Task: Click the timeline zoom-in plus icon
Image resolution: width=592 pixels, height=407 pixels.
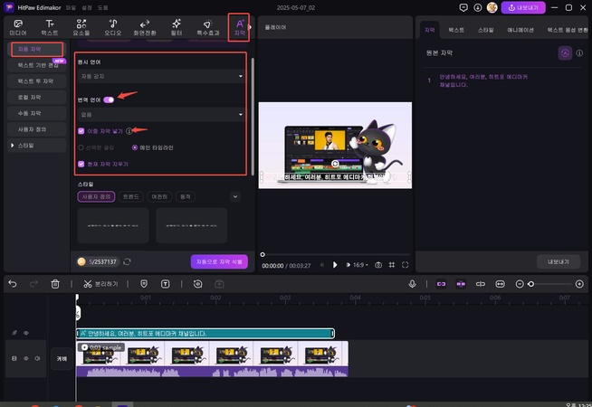Action: (579, 284)
